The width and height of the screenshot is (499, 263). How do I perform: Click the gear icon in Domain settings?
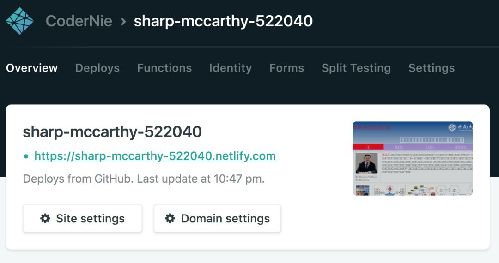pyautogui.click(x=170, y=218)
